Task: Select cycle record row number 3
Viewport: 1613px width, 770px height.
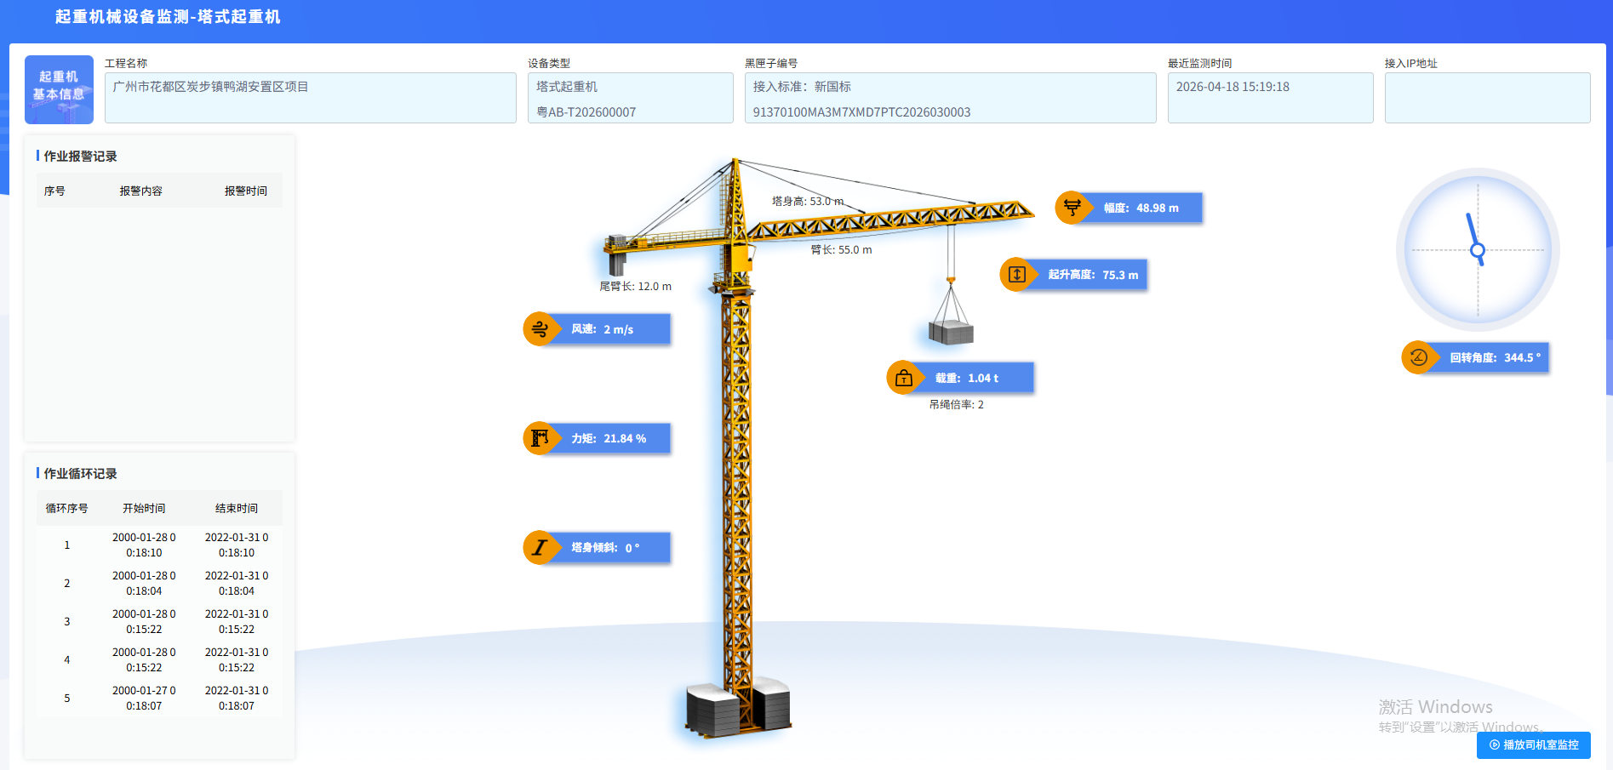Action: pos(159,621)
